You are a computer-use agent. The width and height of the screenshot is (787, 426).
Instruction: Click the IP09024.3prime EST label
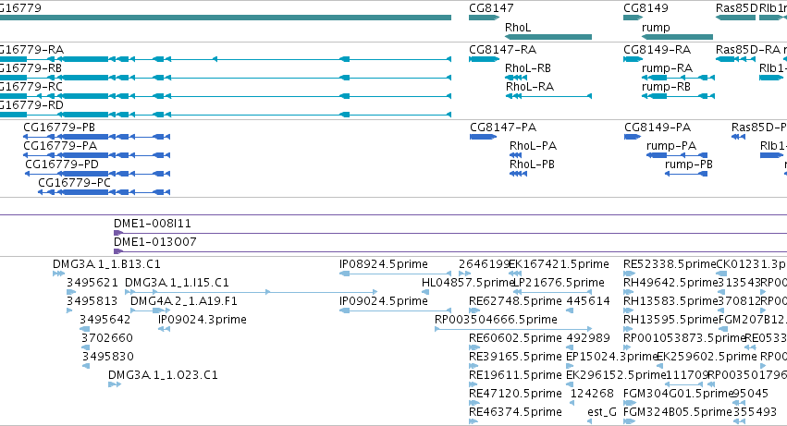point(203,320)
